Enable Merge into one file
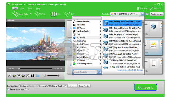This screenshot has height=101, width=173. coord(8,89)
